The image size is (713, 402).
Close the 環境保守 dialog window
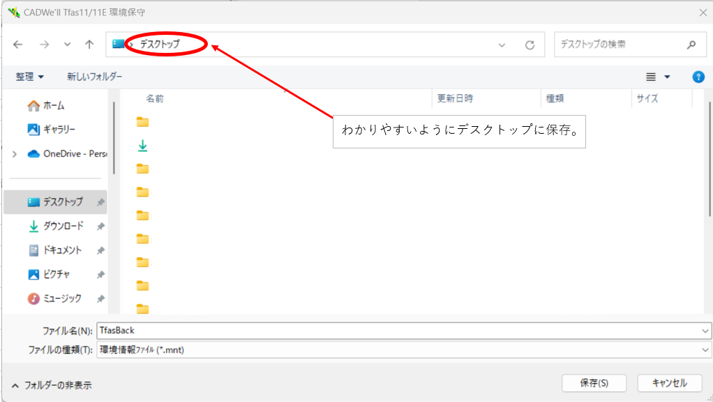coord(703,13)
